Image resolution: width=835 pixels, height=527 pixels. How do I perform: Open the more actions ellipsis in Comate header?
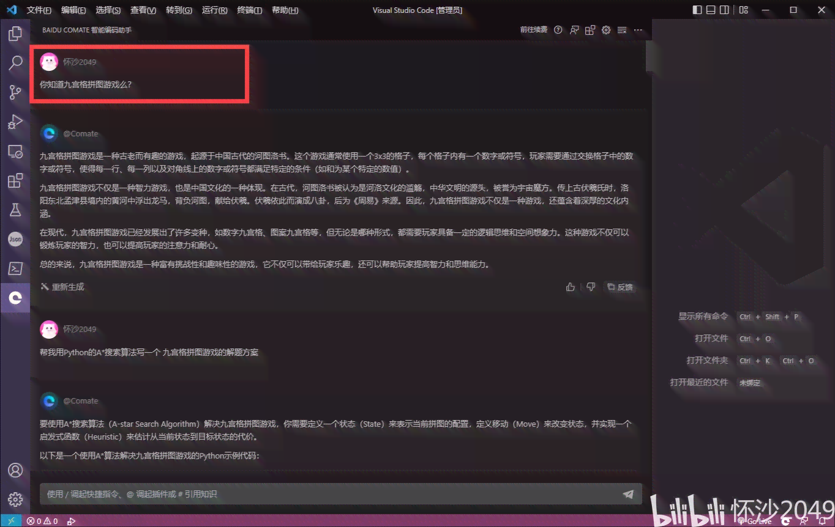pyautogui.click(x=638, y=30)
